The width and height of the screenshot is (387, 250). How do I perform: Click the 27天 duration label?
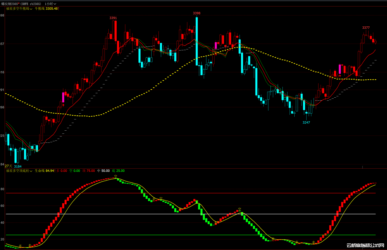pyautogui.click(x=9, y=166)
